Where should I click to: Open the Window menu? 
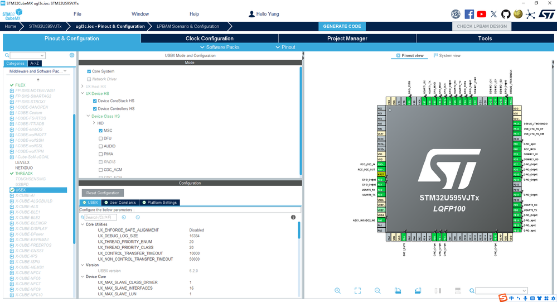[x=140, y=14]
